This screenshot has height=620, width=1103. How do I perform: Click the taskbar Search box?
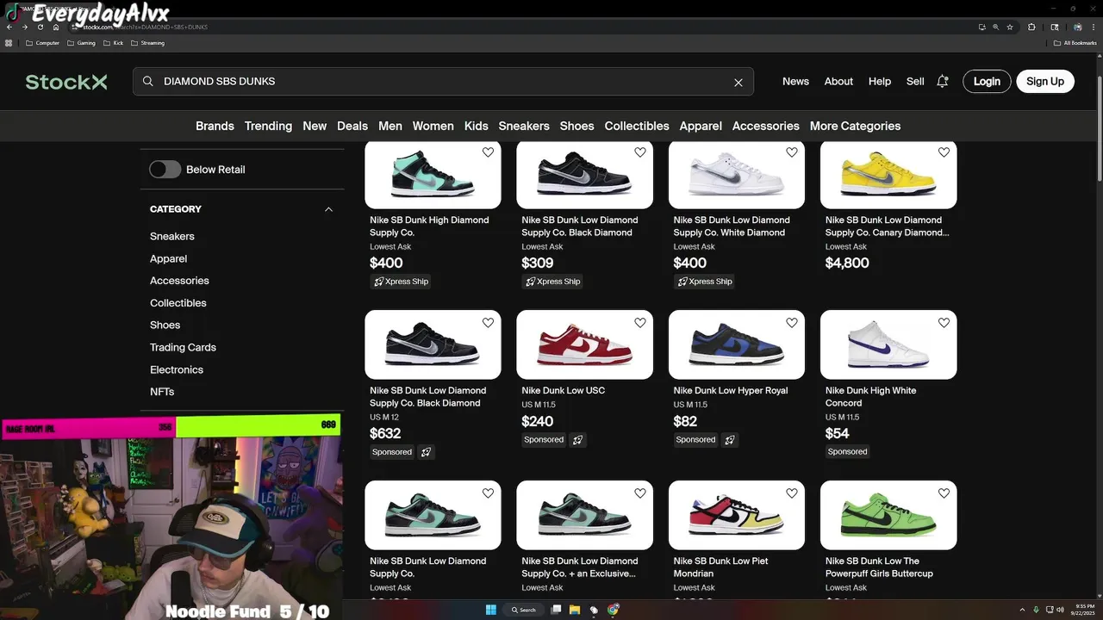tap(524, 610)
